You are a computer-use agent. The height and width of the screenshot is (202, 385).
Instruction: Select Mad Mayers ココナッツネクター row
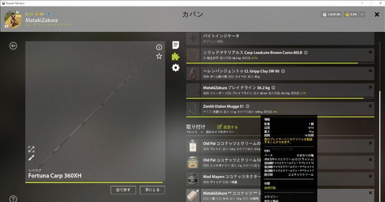(x=280, y=179)
